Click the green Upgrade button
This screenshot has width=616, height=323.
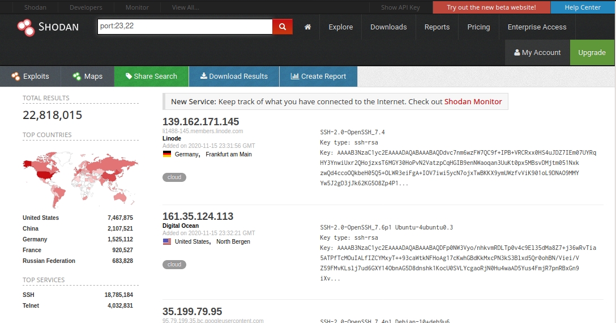(x=592, y=53)
